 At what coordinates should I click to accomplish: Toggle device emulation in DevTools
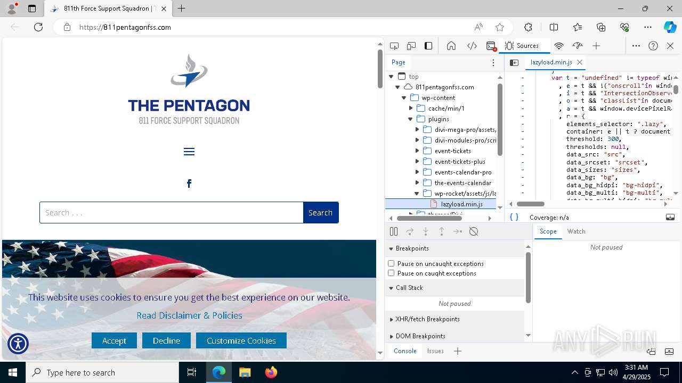pyautogui.click(x=411, y=46)
